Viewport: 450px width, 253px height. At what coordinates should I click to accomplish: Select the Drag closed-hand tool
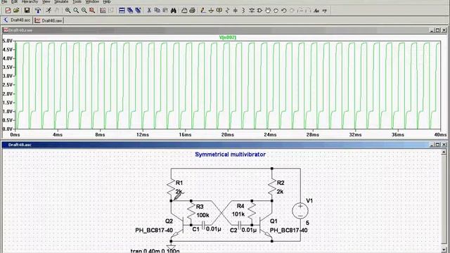(276, 11)
